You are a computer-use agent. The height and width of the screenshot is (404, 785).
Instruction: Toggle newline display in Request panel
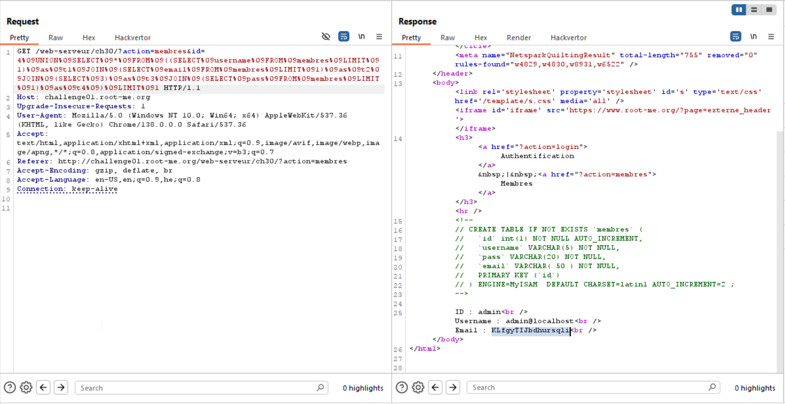click(361, 37)
